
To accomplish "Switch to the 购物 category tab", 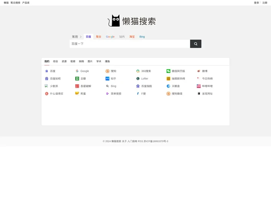I will pos(81,61).
